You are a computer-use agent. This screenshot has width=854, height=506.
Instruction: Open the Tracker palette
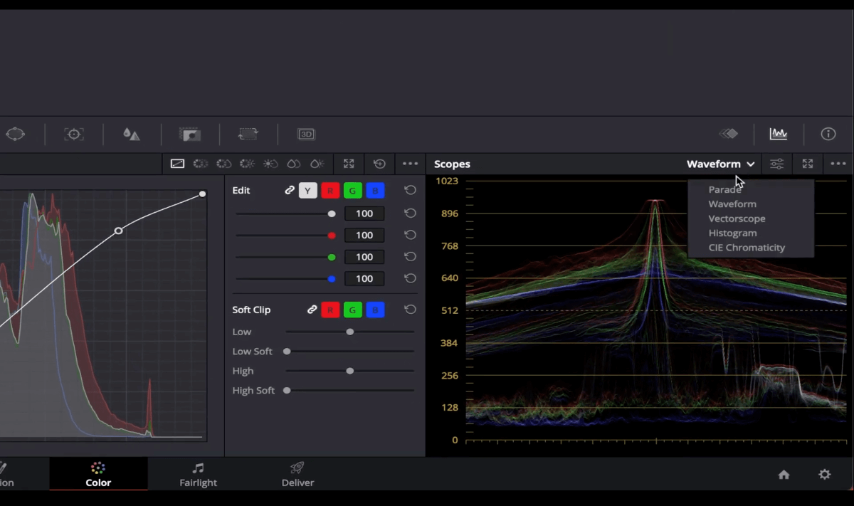74,134
